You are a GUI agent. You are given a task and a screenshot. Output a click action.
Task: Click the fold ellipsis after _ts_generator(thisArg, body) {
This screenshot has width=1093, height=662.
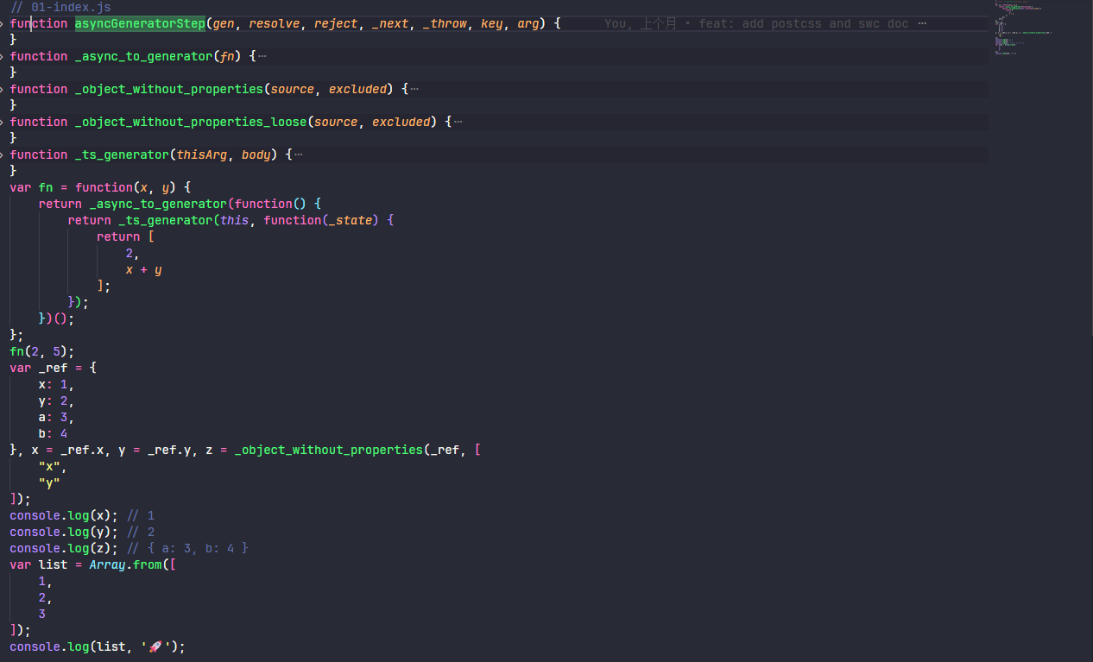pos(299,154)
